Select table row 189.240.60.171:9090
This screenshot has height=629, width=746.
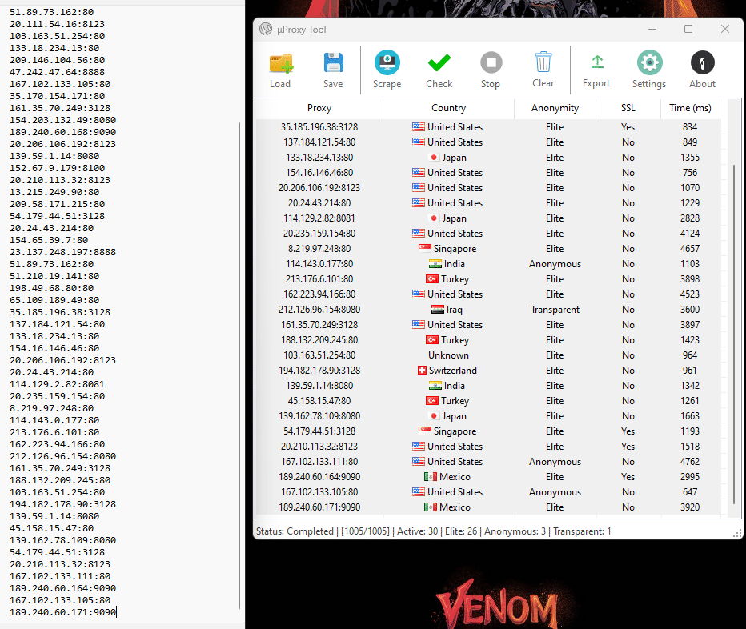[x=488, y=507]
